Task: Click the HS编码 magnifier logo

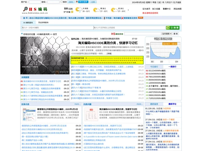Action: coord(35,10)
